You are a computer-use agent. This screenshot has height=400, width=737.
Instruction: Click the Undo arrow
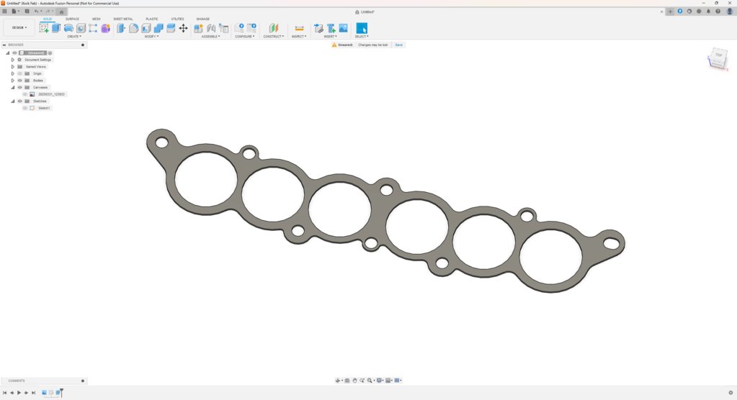pyautogui.click(x=36, y=12)
